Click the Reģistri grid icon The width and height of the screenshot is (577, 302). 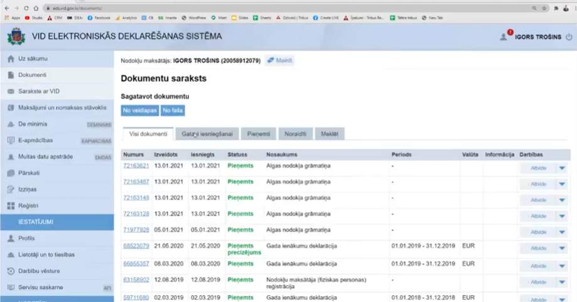(x=11, y=206)
